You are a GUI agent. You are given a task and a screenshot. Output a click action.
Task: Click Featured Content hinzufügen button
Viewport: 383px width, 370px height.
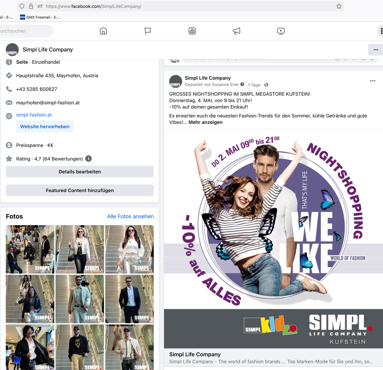pyautogui.click(x=80, y=191)
